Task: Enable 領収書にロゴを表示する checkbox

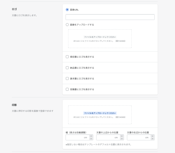Action: [x=67, y=57]
